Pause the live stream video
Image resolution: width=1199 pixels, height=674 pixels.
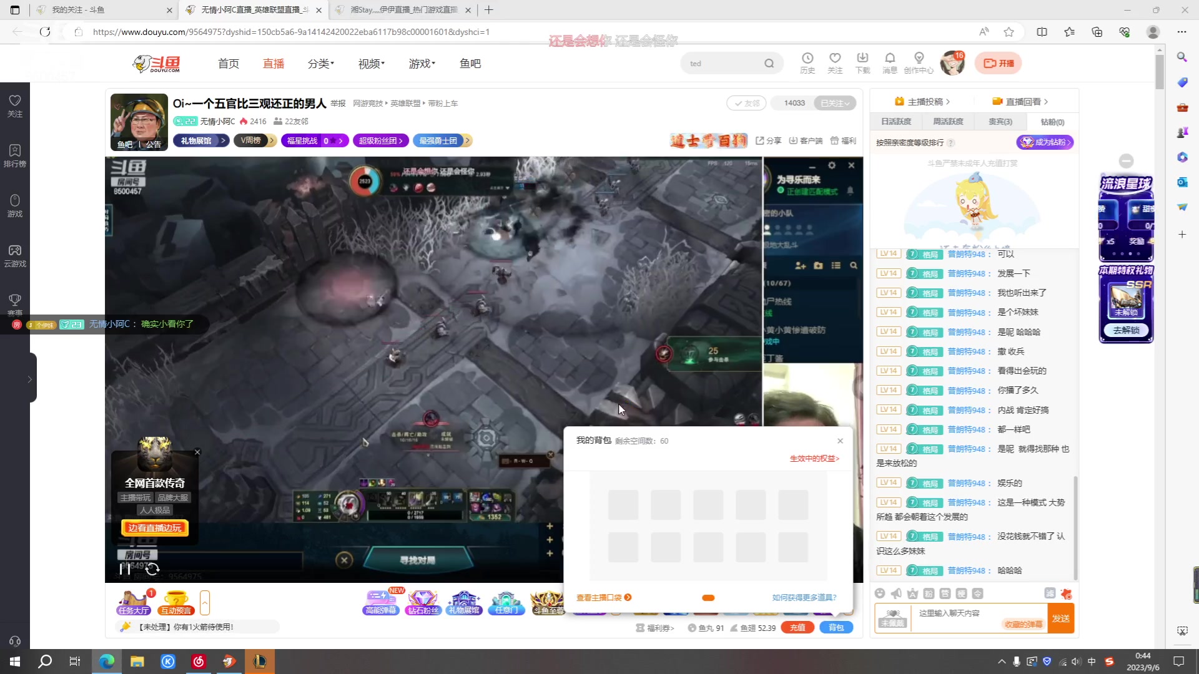pos(125,569)
